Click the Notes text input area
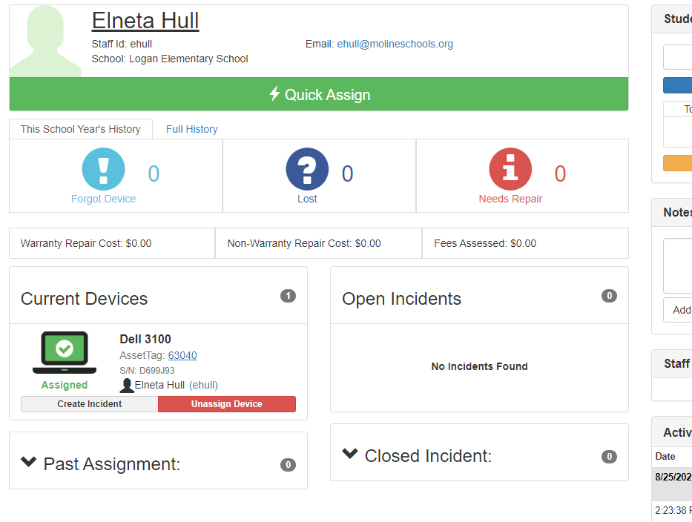 [x=679, y=265]
